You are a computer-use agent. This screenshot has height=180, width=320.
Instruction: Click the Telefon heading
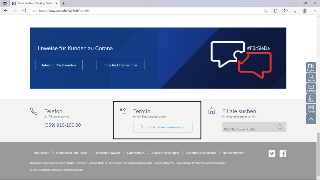click(x=53, y=111)
